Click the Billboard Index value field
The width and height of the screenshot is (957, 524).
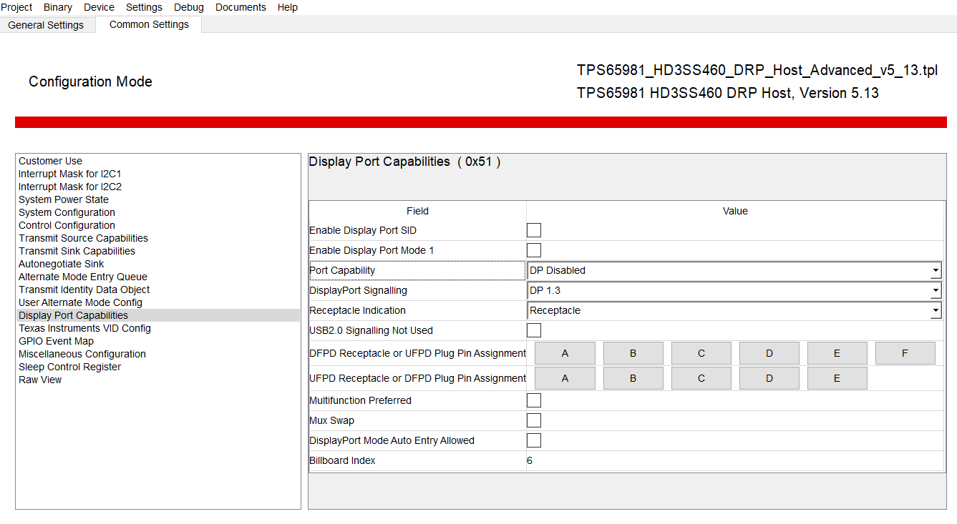[x=735, y=460]
